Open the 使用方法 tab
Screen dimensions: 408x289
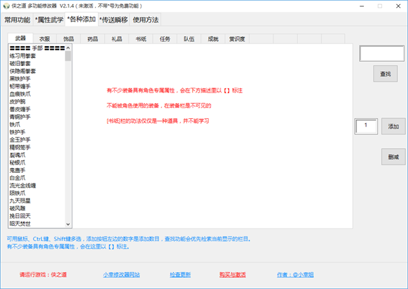(149, 20)
